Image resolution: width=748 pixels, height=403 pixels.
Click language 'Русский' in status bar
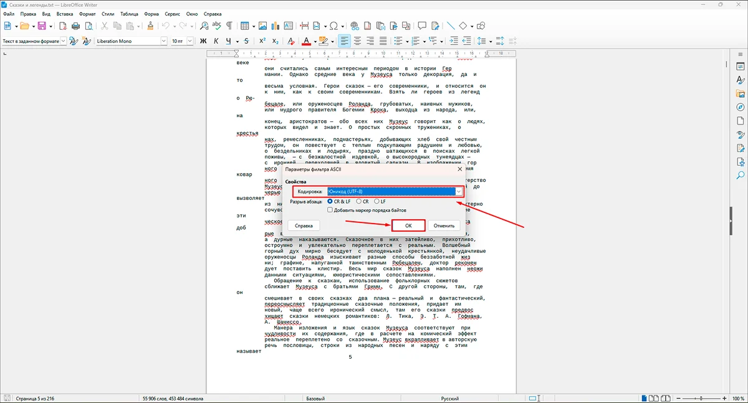pyautogui.click(x=450, y=398)
